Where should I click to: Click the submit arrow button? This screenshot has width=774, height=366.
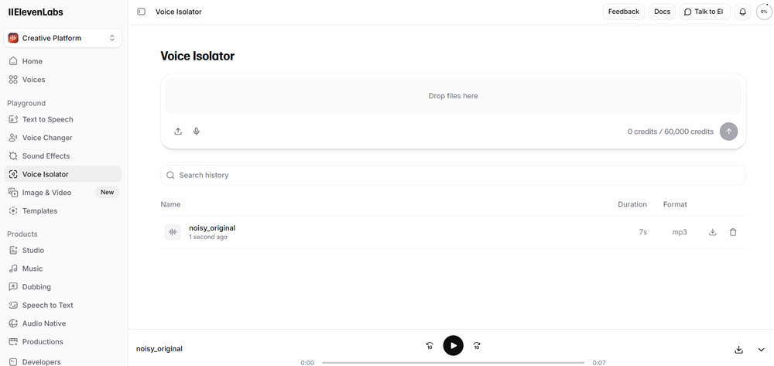[728, 132]
